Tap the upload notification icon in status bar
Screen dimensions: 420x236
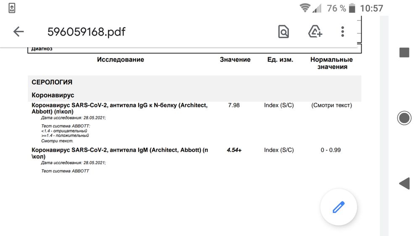[x=12, y=8]
